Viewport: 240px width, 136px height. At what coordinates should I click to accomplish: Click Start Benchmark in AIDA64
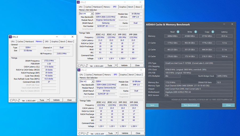190,105
